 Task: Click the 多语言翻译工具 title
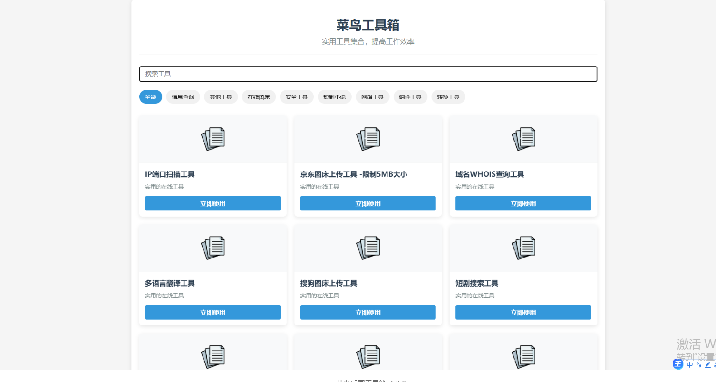[x=170, y=283]
